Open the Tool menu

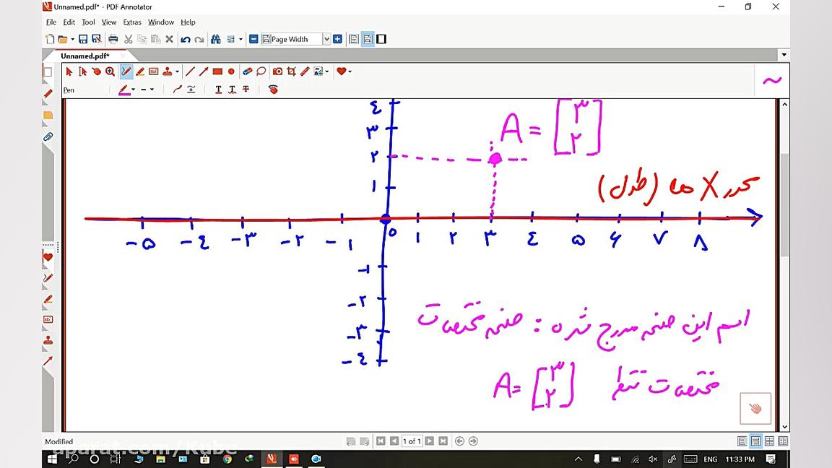(x=88, y=22)
